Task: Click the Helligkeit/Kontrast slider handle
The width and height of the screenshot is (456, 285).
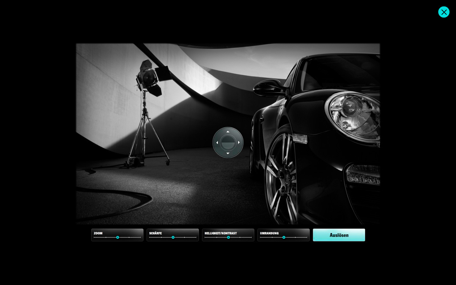Action: (x=228, y=237)
